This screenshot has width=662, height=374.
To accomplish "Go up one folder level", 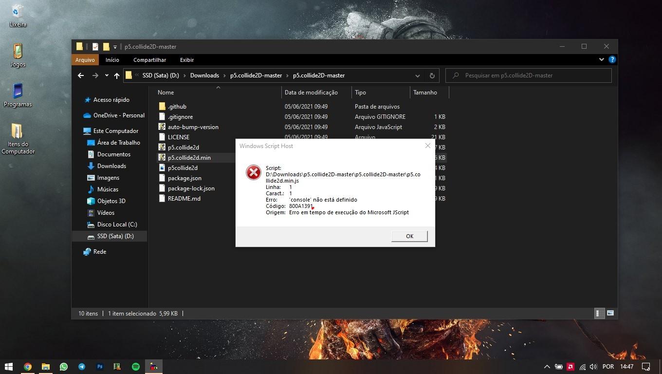I will 117,75.
